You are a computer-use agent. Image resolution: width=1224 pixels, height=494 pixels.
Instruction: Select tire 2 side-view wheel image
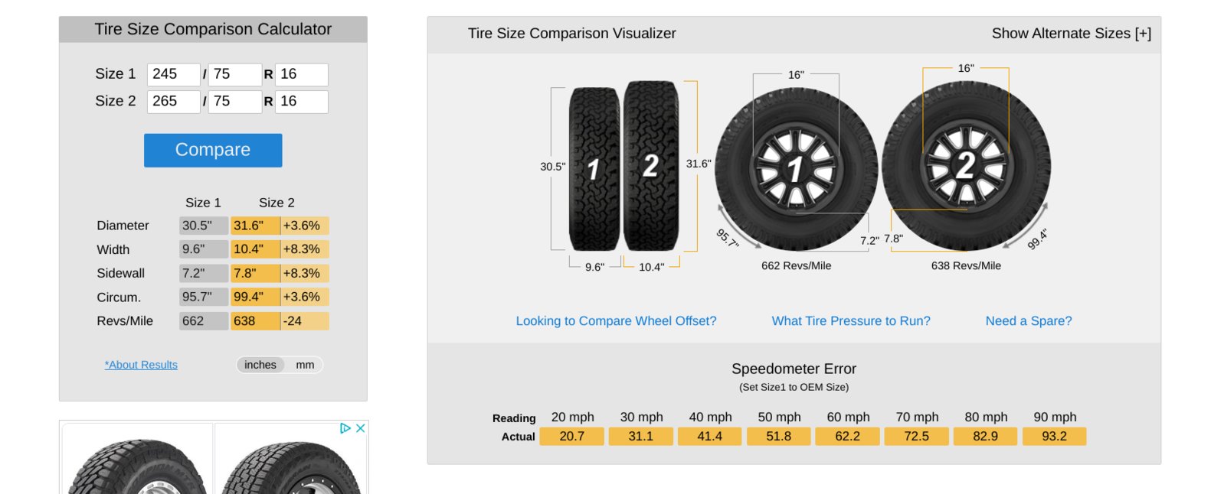point(967,166)
